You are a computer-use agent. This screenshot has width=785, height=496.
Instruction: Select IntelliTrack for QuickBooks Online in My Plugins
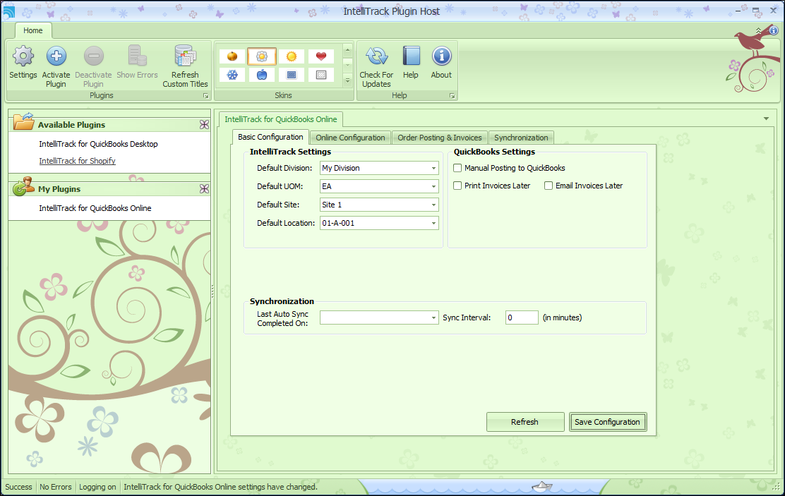[x=95, y=207]
